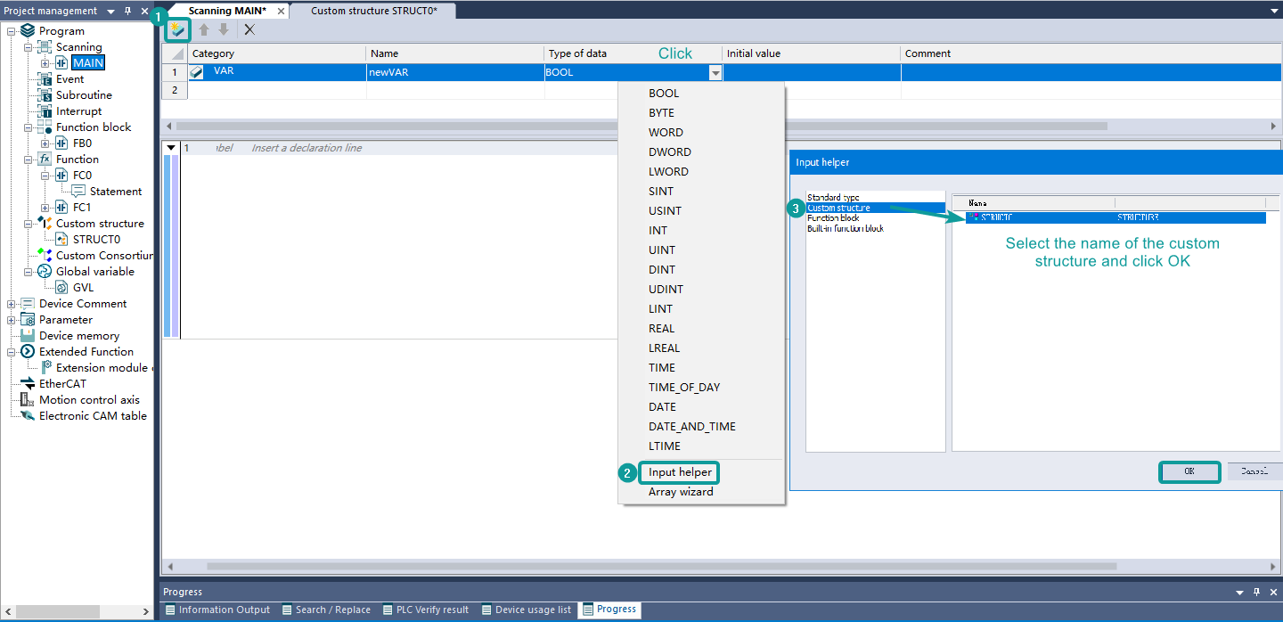Pin the Project management panel
Viewport: 1283px width, 622px height.
[x=127, y=11]
